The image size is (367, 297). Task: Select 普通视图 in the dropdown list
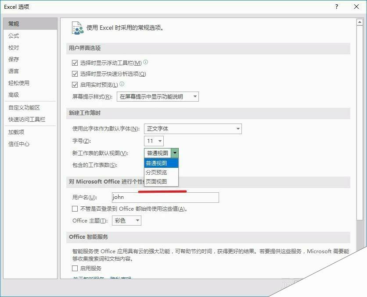click(161, 163)
